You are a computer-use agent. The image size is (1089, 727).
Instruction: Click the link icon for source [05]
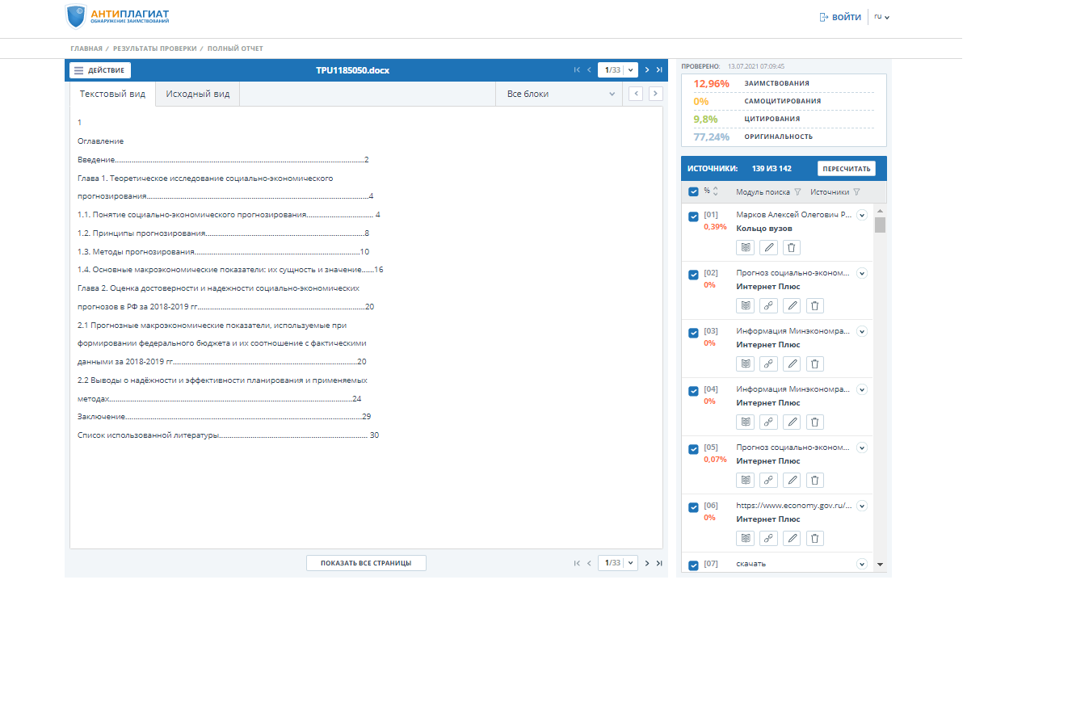pyautogui.click(x=769, y=480)
